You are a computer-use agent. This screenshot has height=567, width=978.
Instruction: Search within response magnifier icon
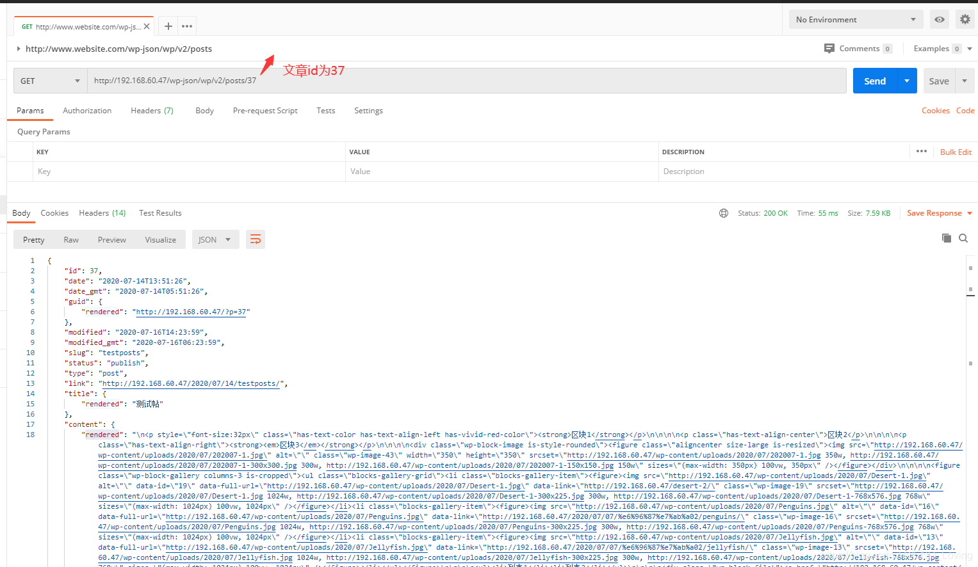(963, 238)
